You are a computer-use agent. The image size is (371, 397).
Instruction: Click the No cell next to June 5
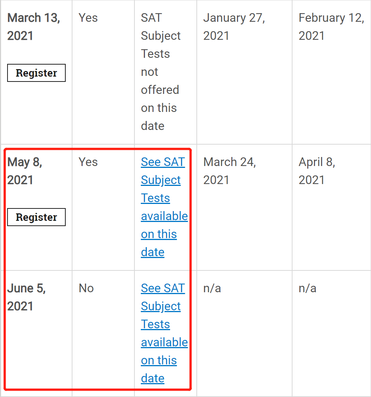click(86, 288)
